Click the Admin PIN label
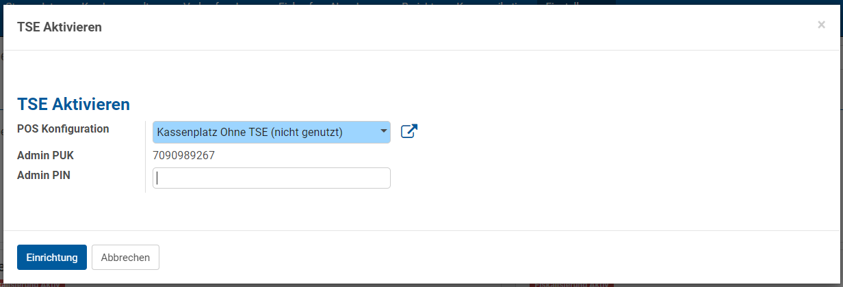 click(x=44, y=175)
